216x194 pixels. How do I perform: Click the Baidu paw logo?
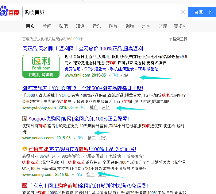10,11
